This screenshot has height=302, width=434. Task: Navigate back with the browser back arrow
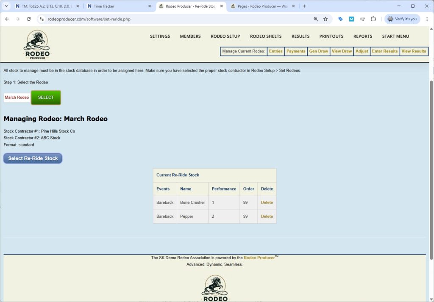7,19
